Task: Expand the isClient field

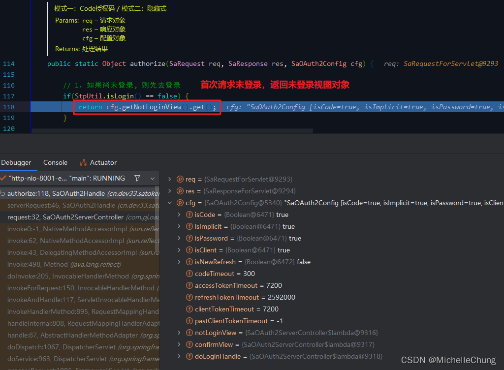Action: pos(179,250)
